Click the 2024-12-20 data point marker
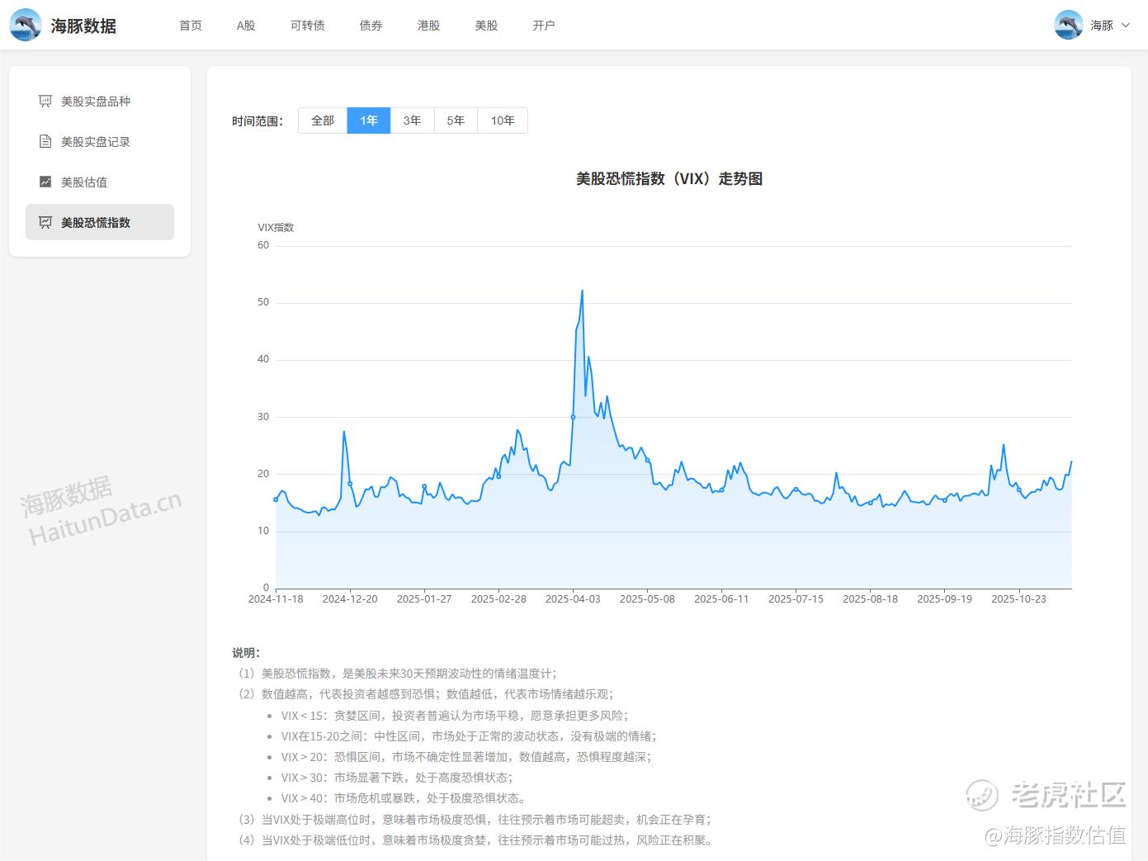1148x861 pixels. [350, 484]
